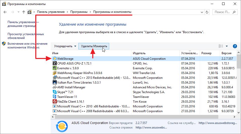Viewport: 241px width, 134px height.
Task: Select Visual C++ 2013 Redistributable icon
Action: click(54, 78)
